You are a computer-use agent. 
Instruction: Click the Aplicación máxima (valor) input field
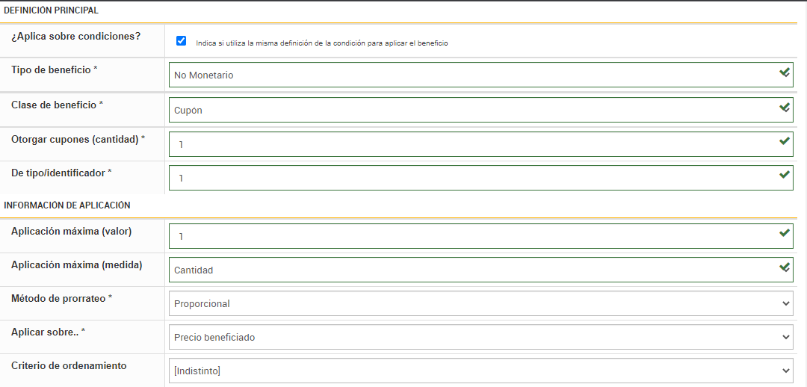[471, 236]
